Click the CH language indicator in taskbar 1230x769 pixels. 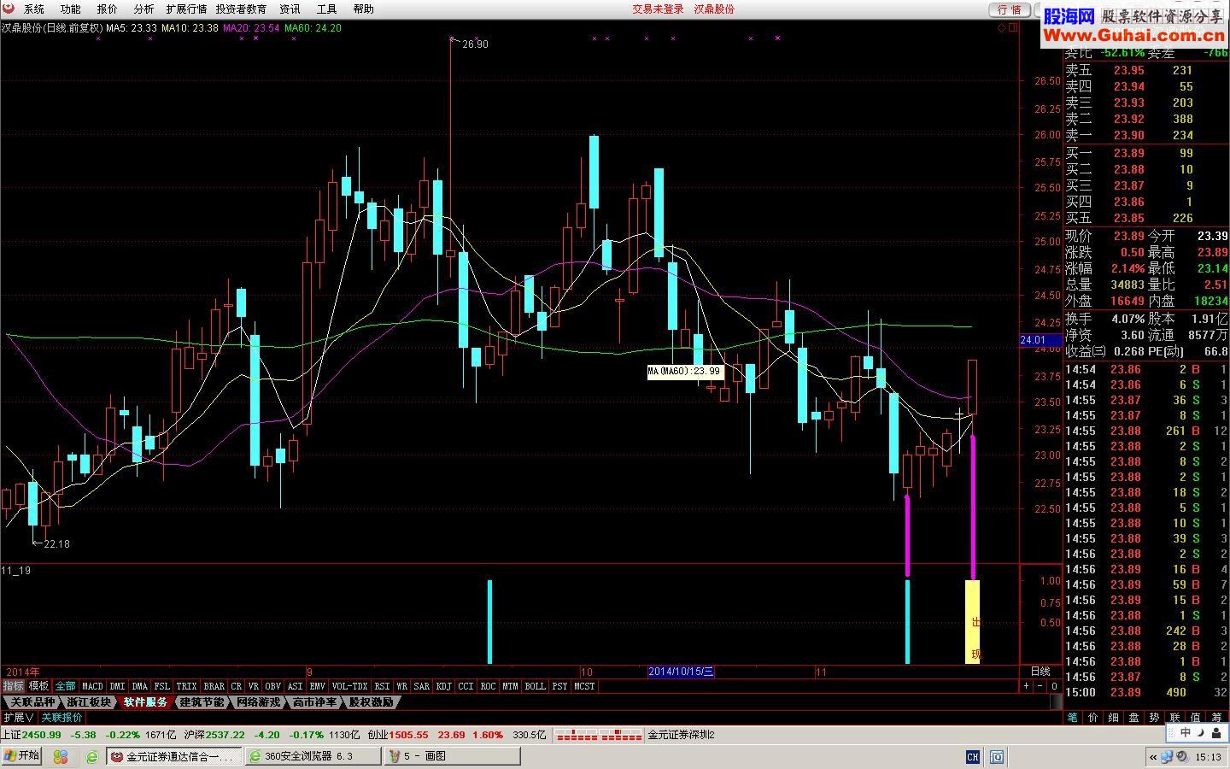pyautogui.click(x=972, y=756)
